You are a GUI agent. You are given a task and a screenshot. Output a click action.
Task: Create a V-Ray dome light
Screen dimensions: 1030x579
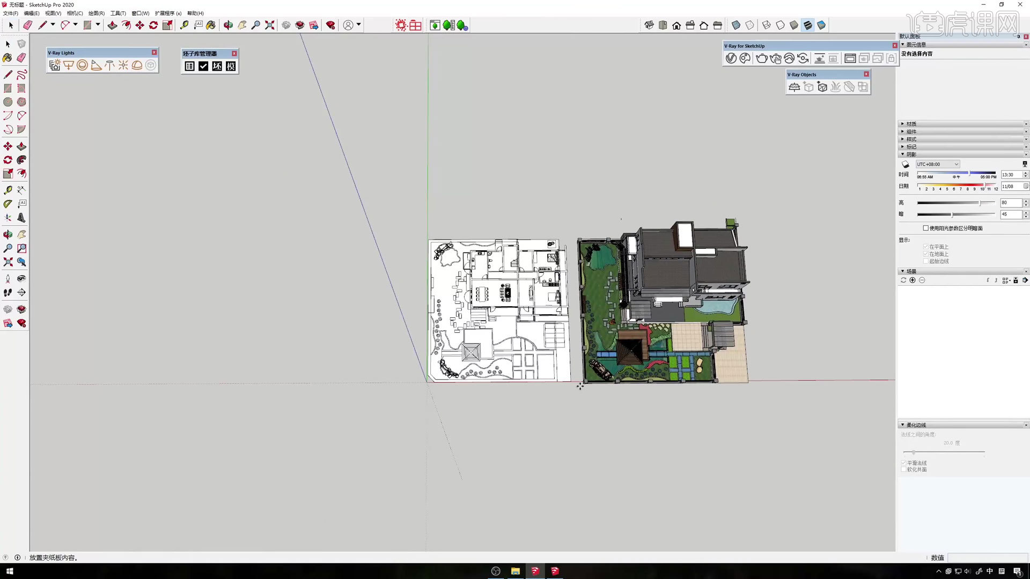[x=137, y=65]
